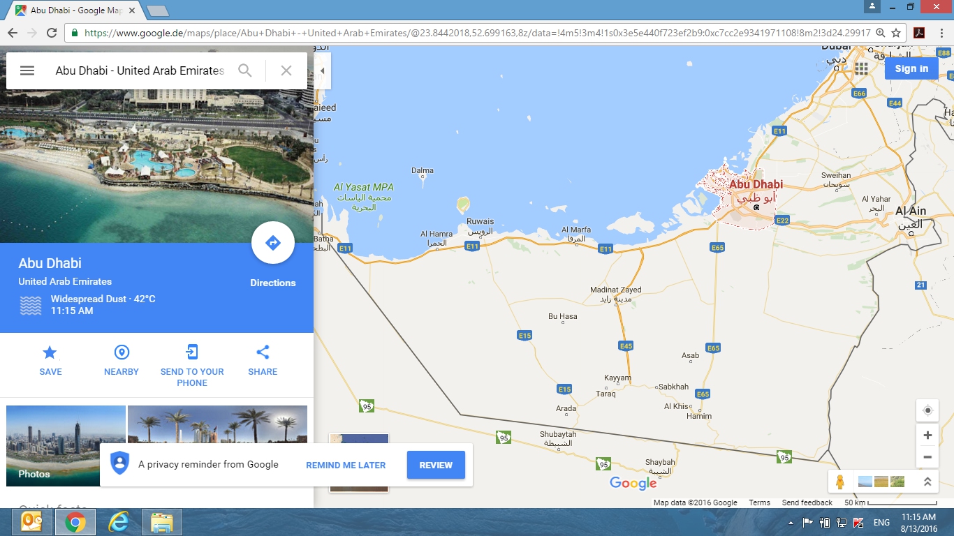Click the Directions round button

point(273,243)
